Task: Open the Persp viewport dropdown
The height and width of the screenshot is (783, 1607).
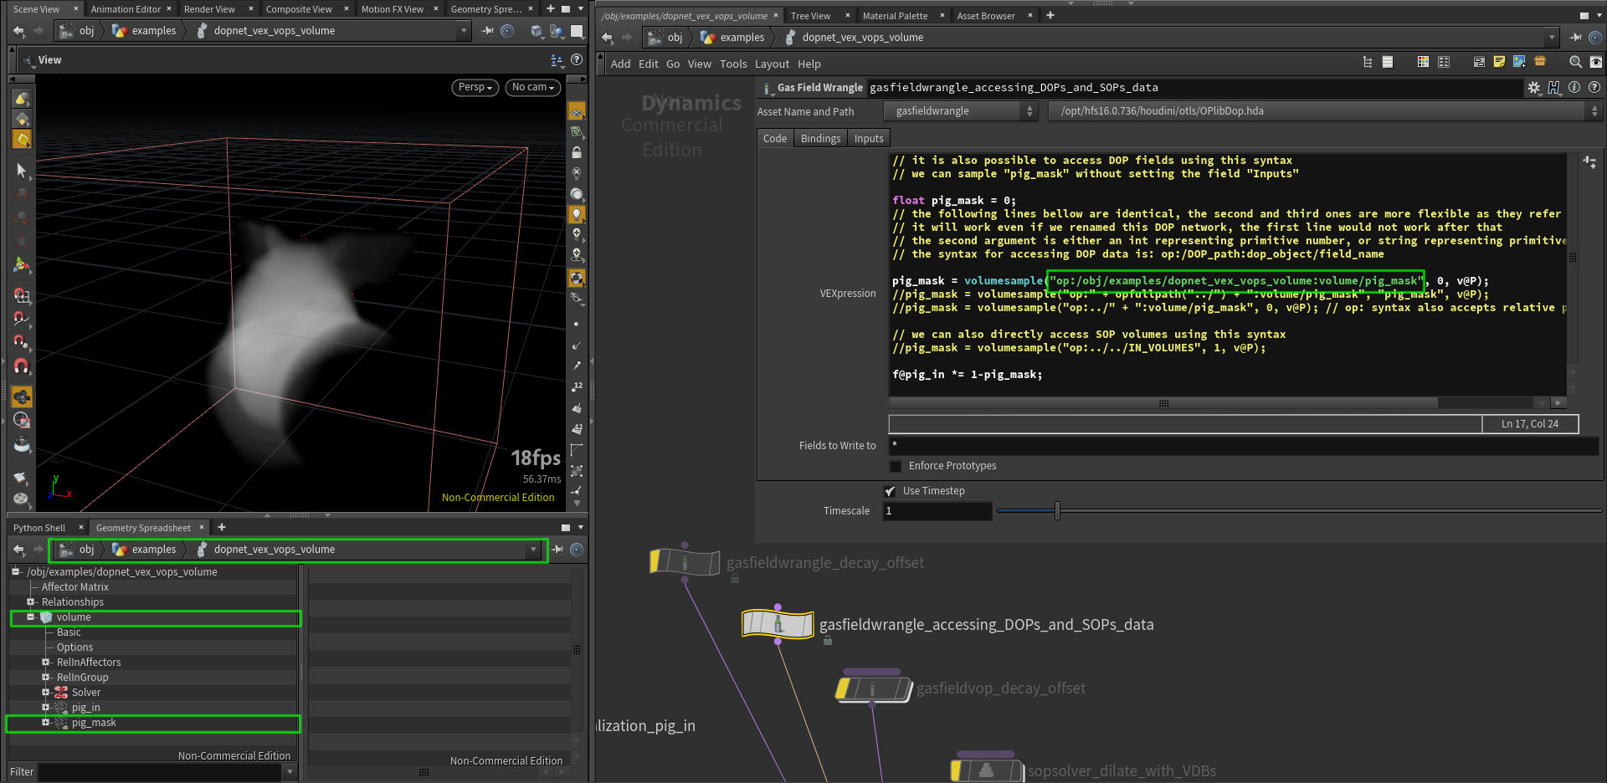Action: (x=475, y=87)
